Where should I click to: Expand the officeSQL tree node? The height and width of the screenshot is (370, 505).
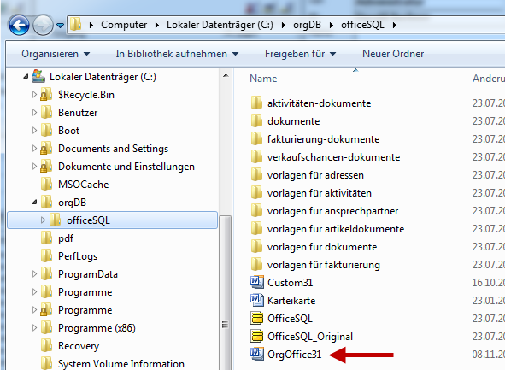click(43, 220)
